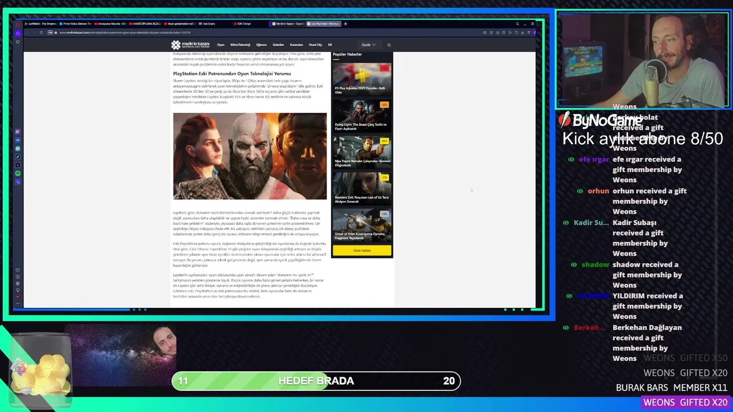Open the Eğlence navigation item
This screenshot has height=412, width=733.
coord(261,45)
